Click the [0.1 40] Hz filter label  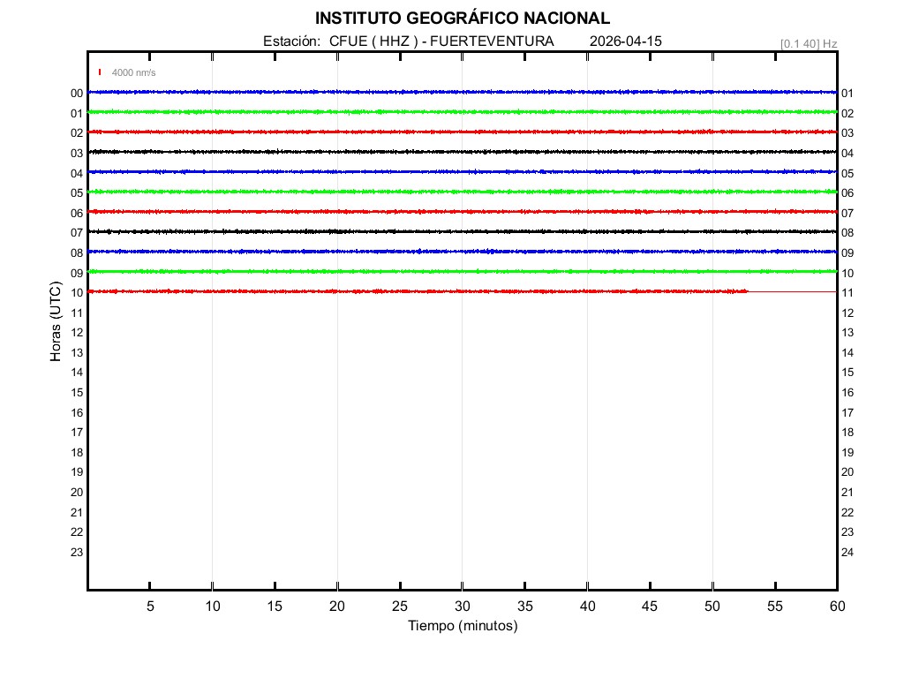(x=808, y=43)
